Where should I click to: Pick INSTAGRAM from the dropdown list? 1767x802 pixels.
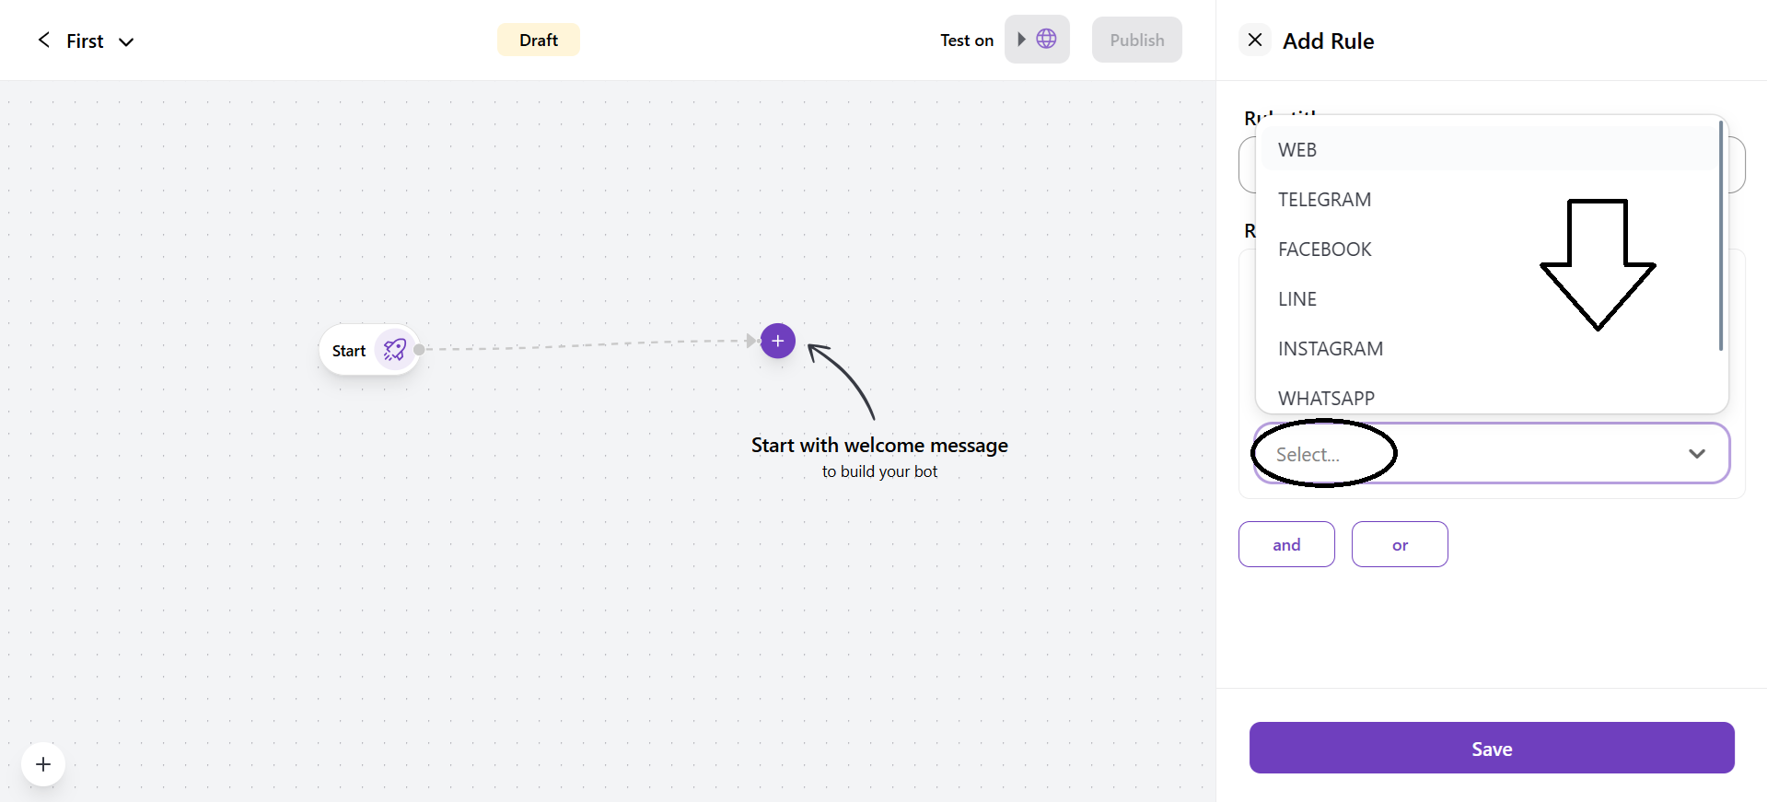pyautogui.click(x=1330, y=349)
